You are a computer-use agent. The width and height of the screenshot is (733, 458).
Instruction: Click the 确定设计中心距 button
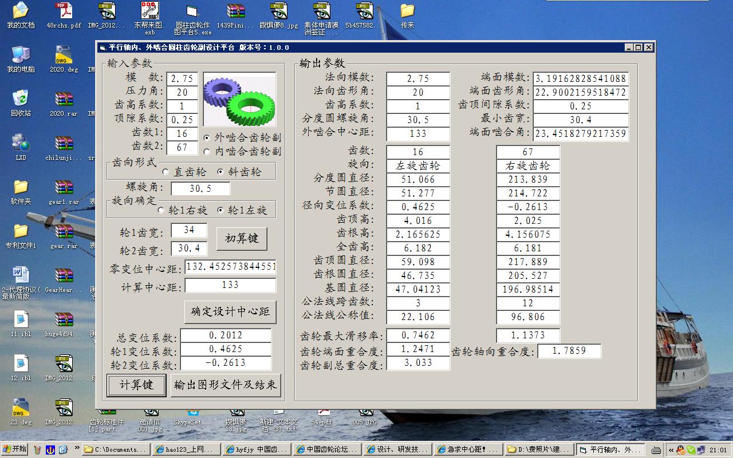pos(230,312)
